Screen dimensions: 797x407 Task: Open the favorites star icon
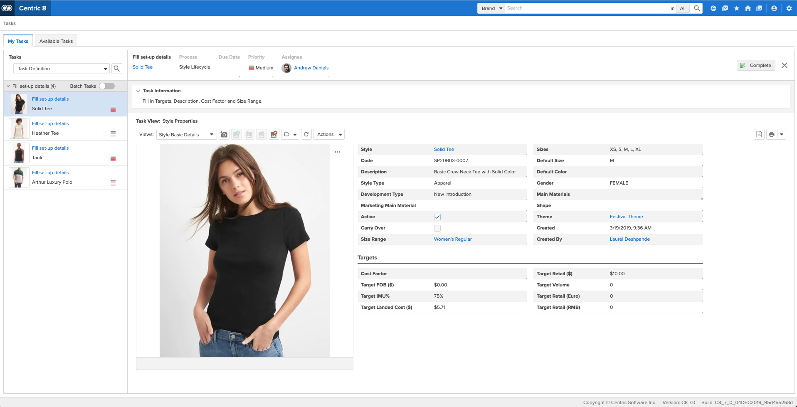click(x=737, y=8)
